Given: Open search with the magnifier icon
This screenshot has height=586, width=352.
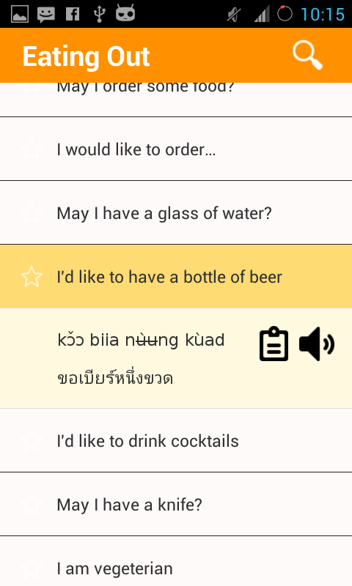Looking at the screenshot, I should click(x=307, y=56).
